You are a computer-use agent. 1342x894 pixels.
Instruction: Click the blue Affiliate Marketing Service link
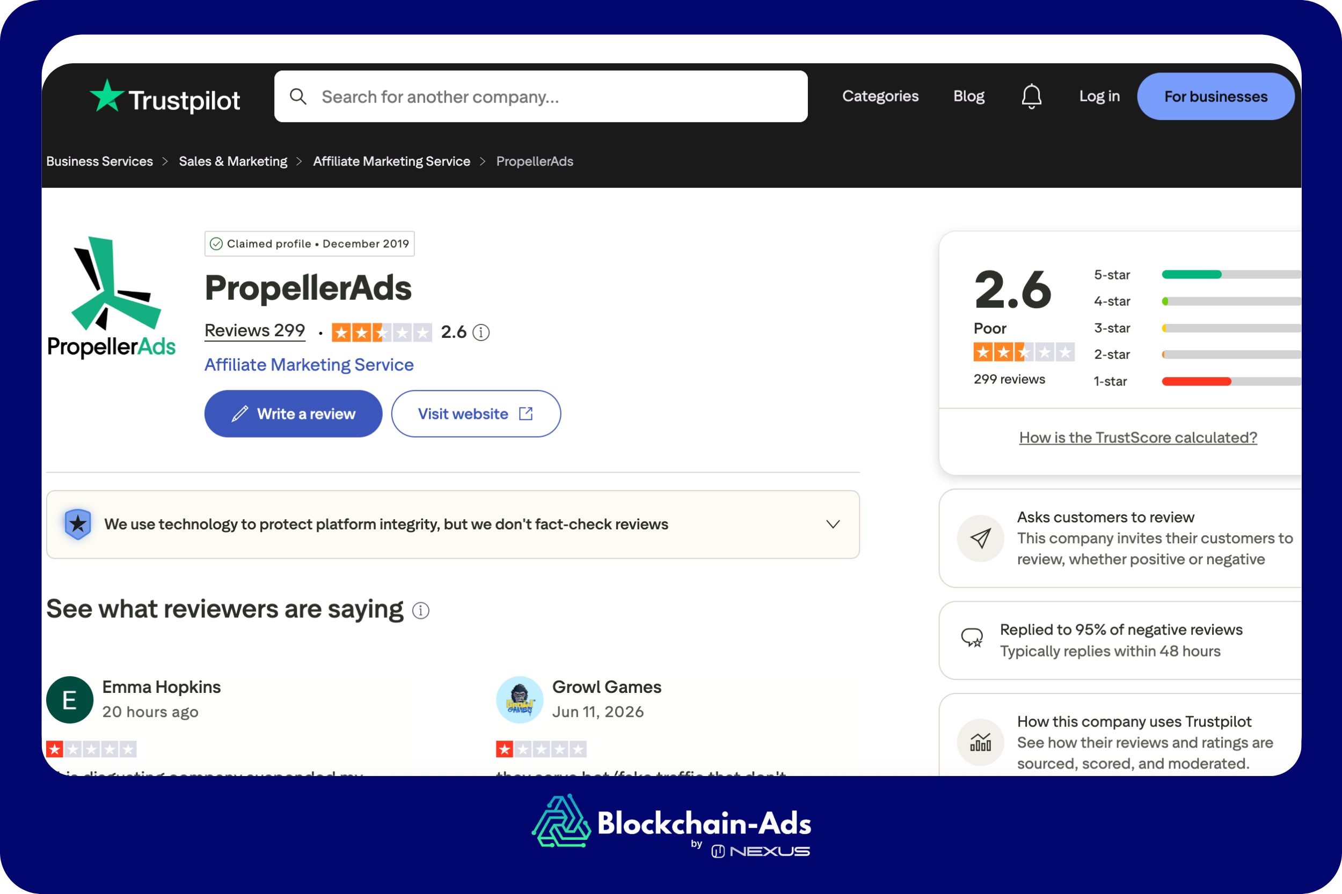coord(309,365)
